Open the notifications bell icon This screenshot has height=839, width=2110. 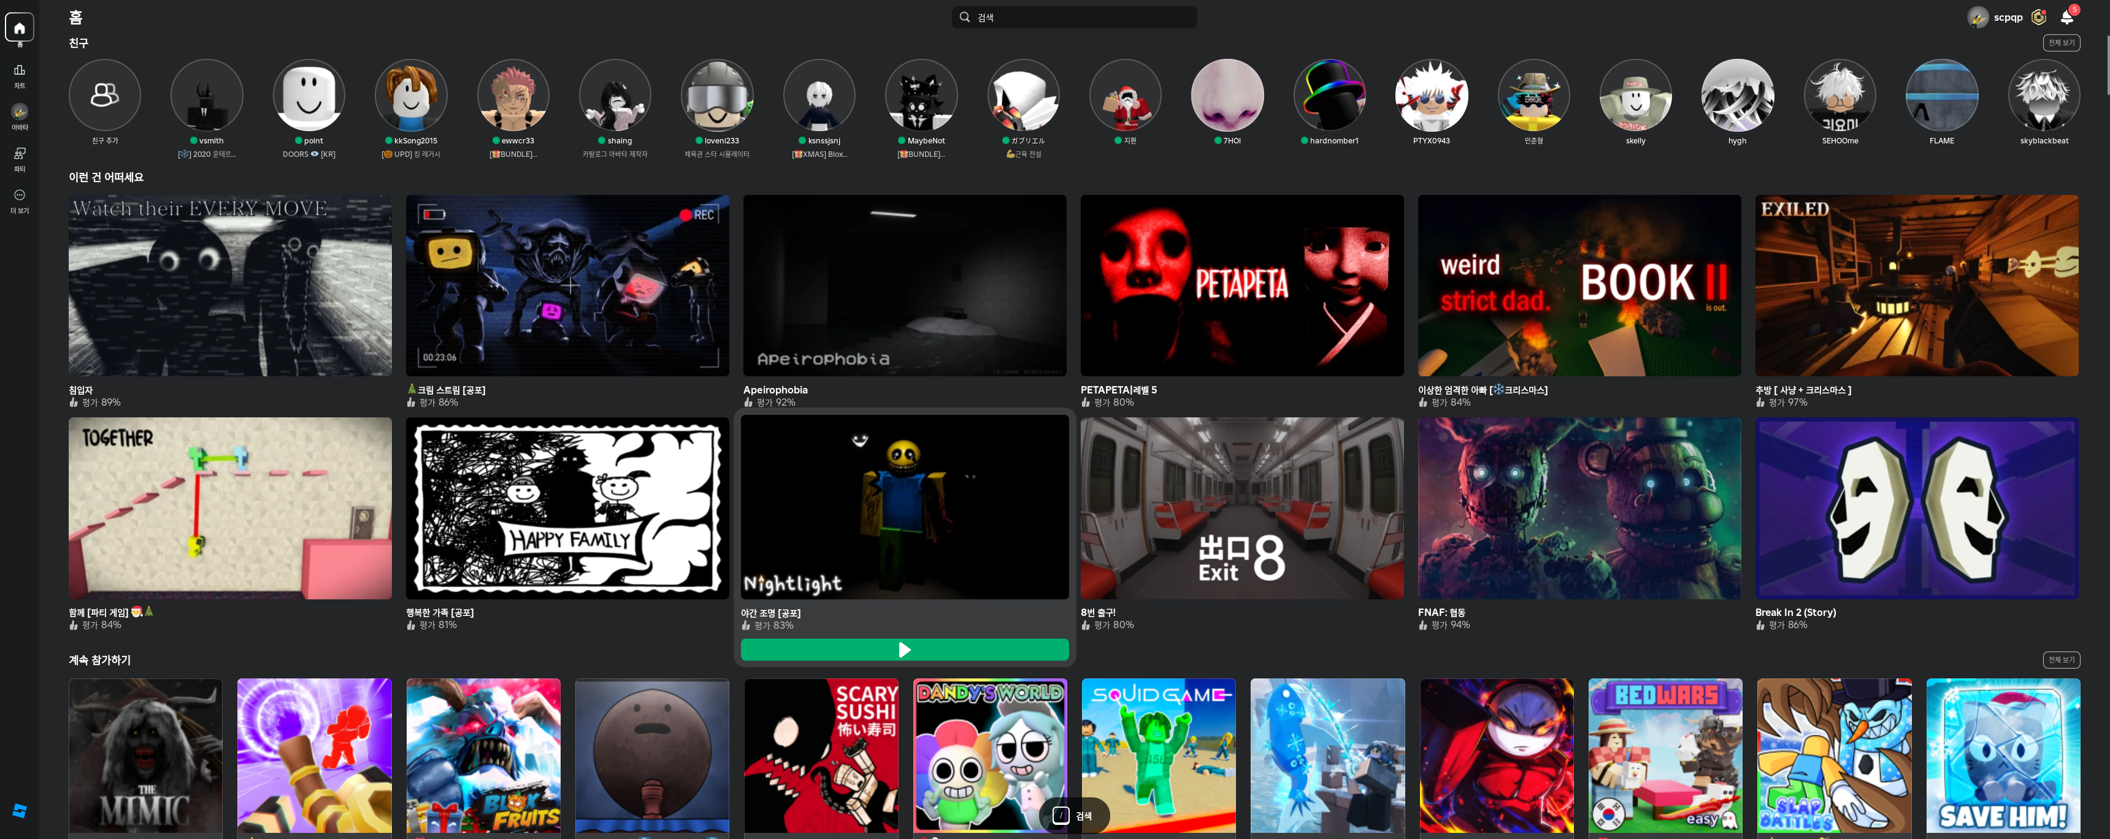tap(2066, 17)
